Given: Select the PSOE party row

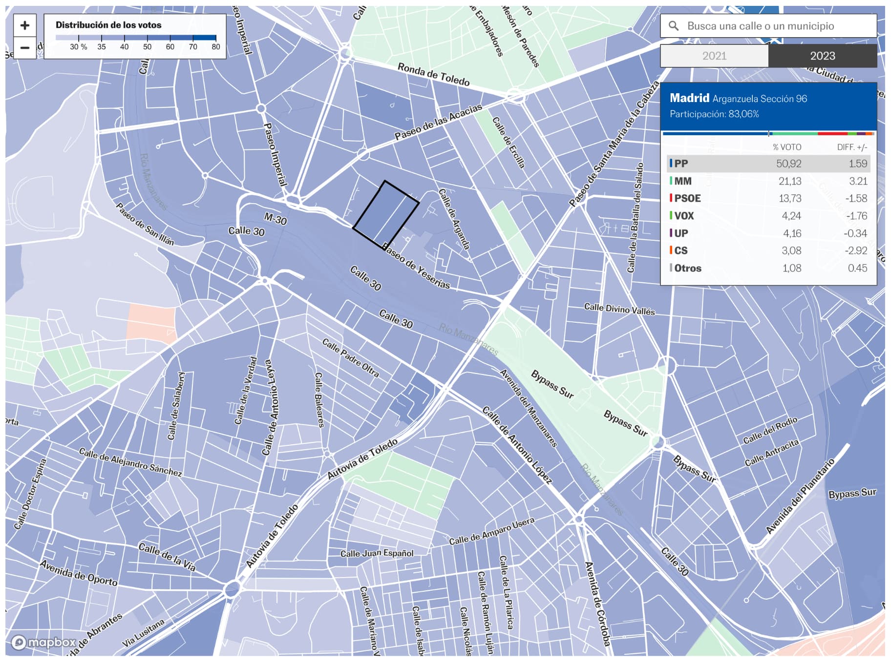Looking at the screenshot, I should tap(768, 198).
